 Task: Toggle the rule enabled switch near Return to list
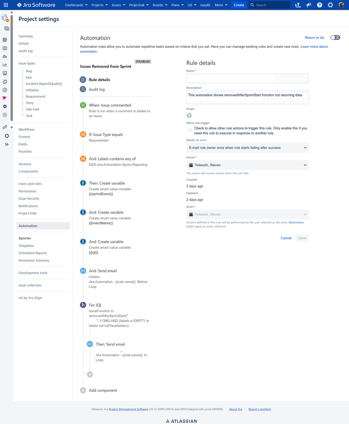pyautogui.click(x=335, y=37)
